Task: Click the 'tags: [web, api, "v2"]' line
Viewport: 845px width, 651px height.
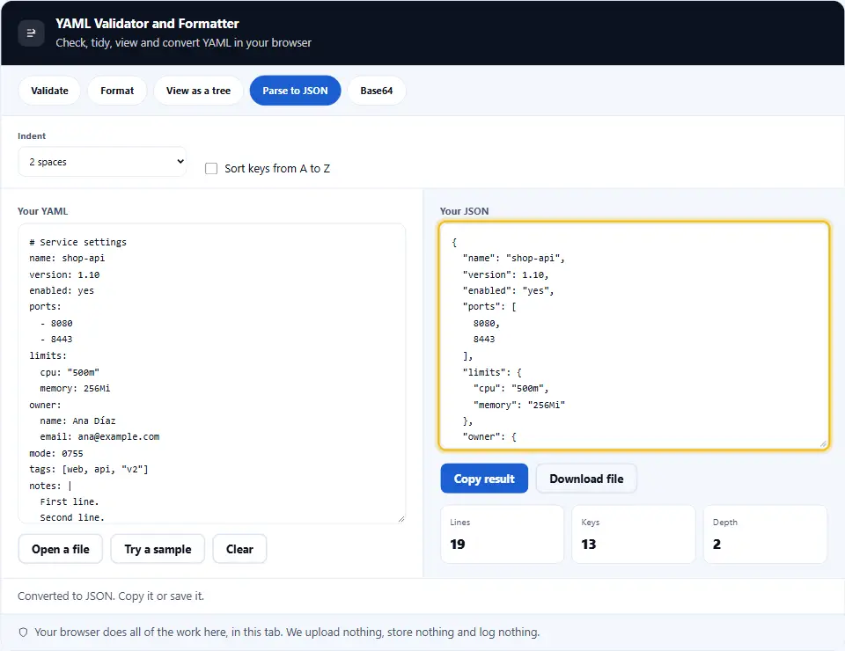Action: [x=89, y=470]
